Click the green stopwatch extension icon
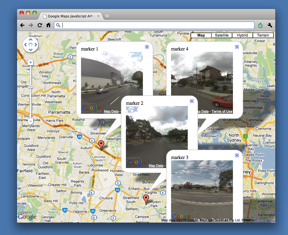 (260, 25)
